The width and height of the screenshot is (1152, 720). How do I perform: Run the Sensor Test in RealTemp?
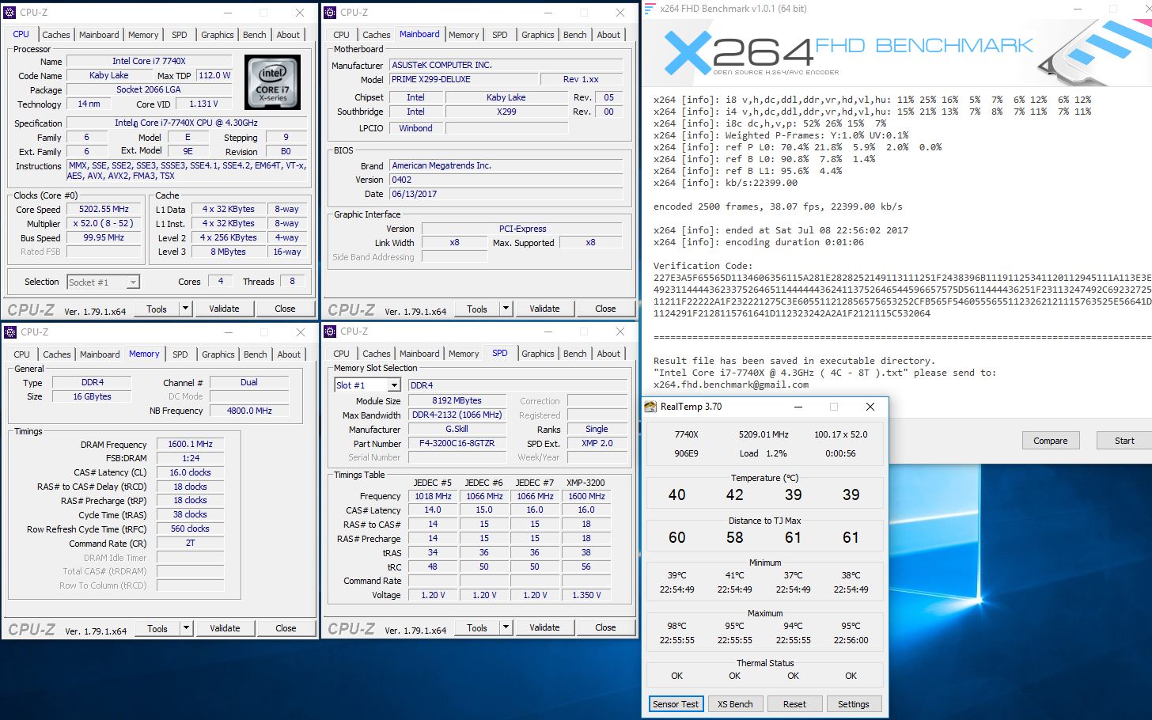coord(676,704)
